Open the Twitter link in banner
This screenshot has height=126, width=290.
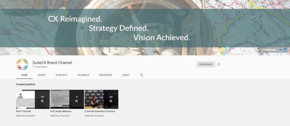click(281, 50)
